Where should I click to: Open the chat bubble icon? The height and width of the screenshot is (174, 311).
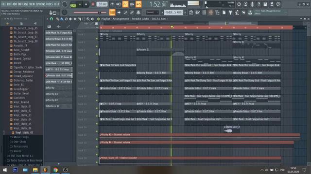click(x=278, y=4)
